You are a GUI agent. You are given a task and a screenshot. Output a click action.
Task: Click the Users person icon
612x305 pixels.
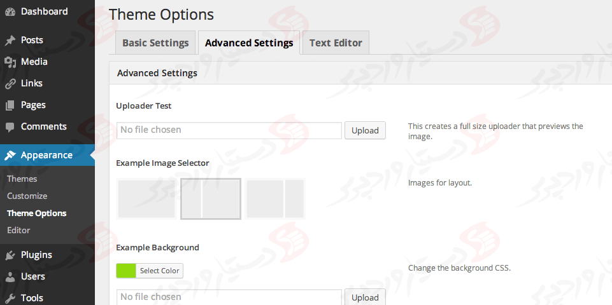[x=10, y=276]
